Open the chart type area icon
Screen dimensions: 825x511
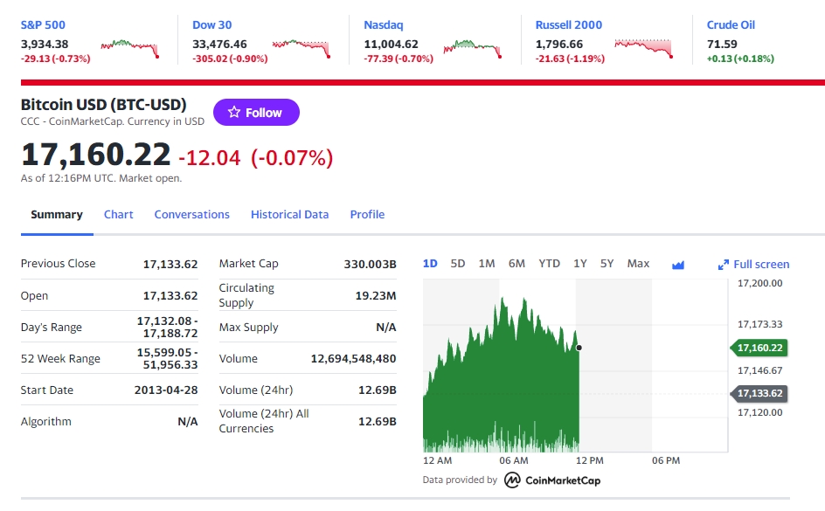tap(678, 265)
